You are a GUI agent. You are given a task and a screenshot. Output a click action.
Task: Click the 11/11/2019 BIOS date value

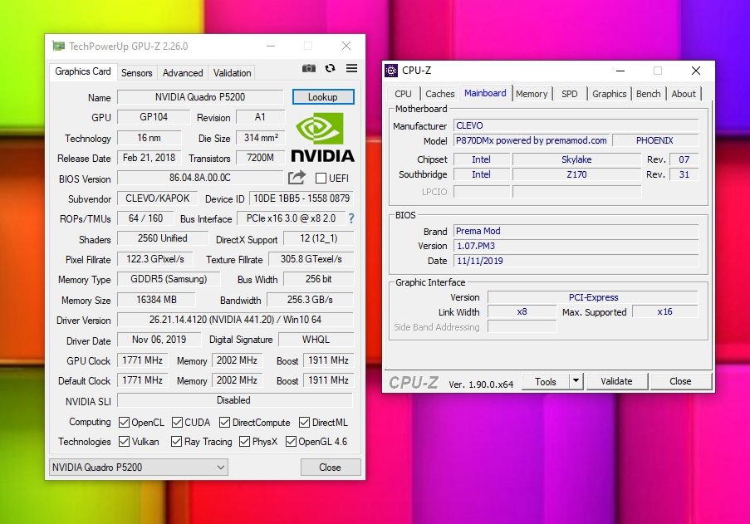[x=576, y=261]
